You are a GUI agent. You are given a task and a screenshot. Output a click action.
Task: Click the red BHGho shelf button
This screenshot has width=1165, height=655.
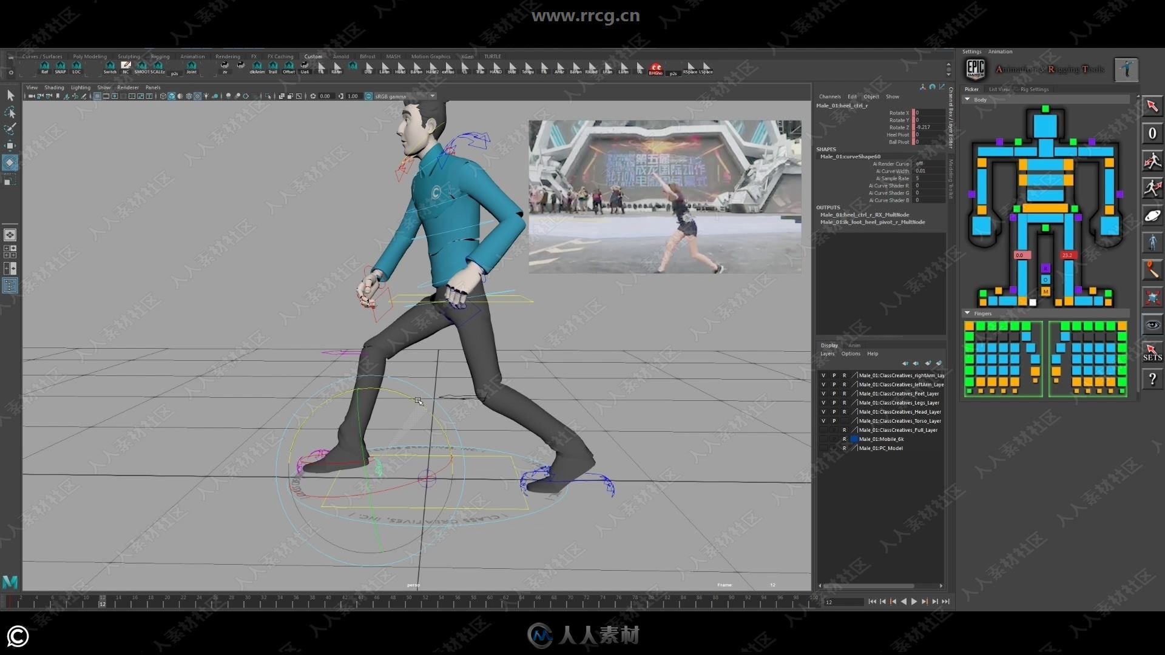(656, 69)
